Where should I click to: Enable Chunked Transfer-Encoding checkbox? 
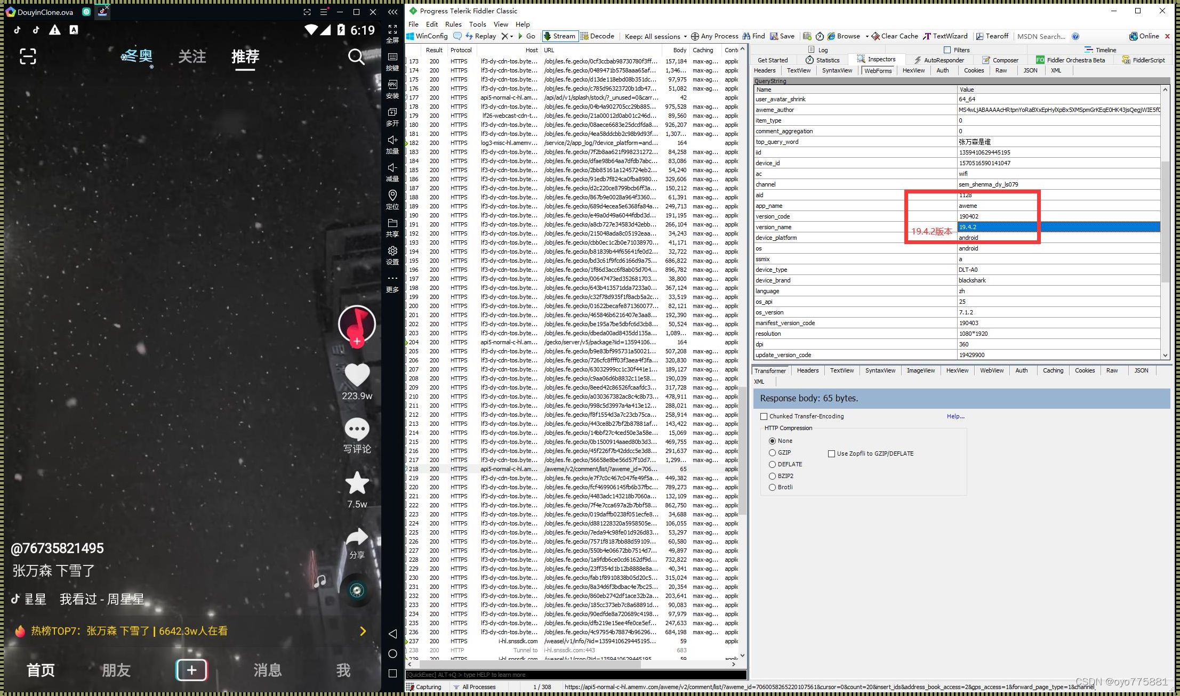pyautogui.click(x=764, y=416)
